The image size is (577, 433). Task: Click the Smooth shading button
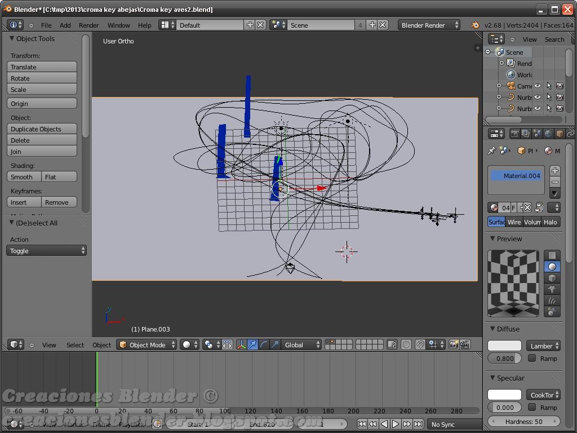[23, 176]
